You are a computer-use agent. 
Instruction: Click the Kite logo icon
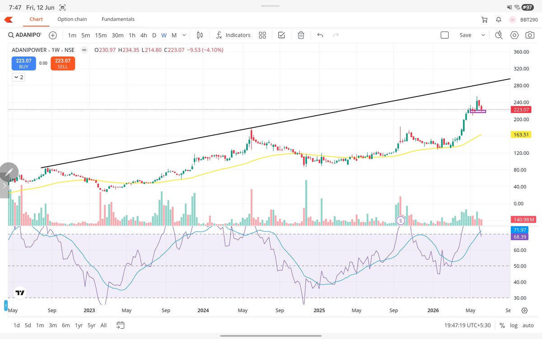pyautogui.click(x=9, y=19)
